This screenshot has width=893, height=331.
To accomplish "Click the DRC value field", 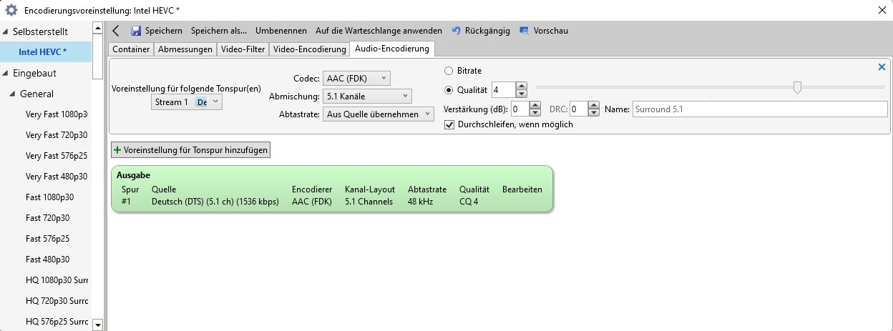I will click(x=578, y=109).
